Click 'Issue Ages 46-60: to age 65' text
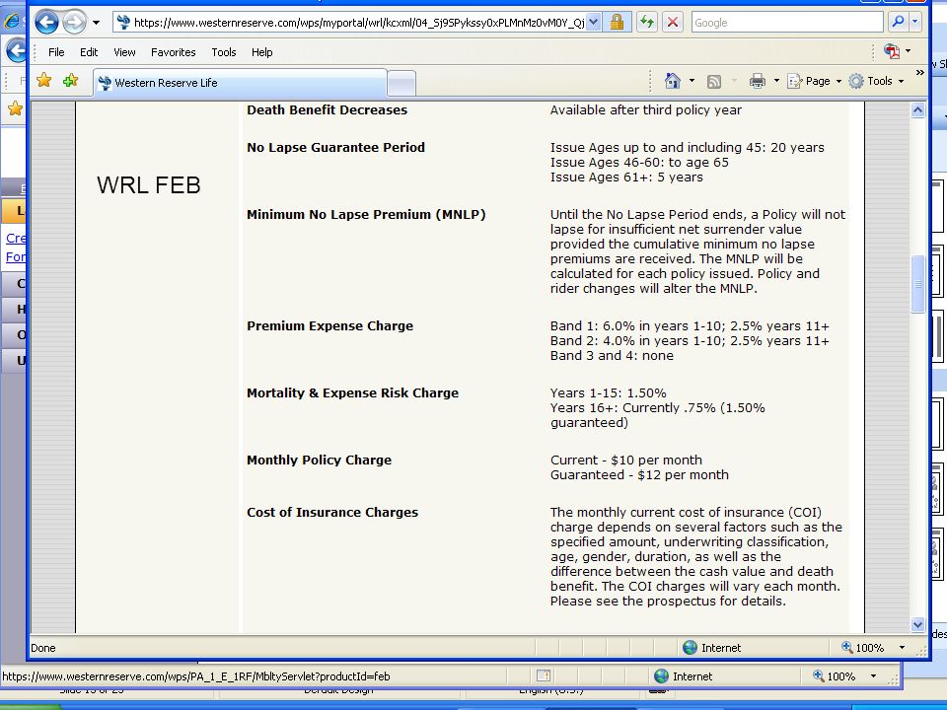Screen dimensions: 947x710 (639, 163)
